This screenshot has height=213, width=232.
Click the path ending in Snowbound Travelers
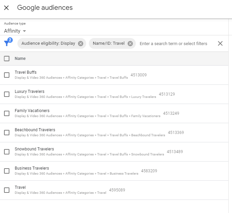(x=90, y=154)
